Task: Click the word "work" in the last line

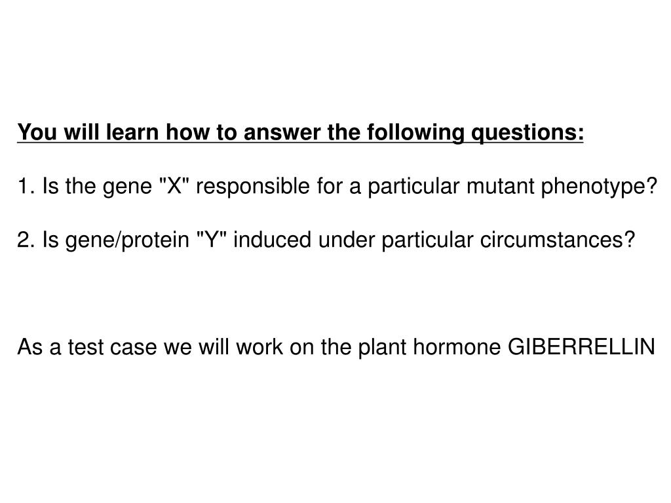Action: [x=259, y=346]
